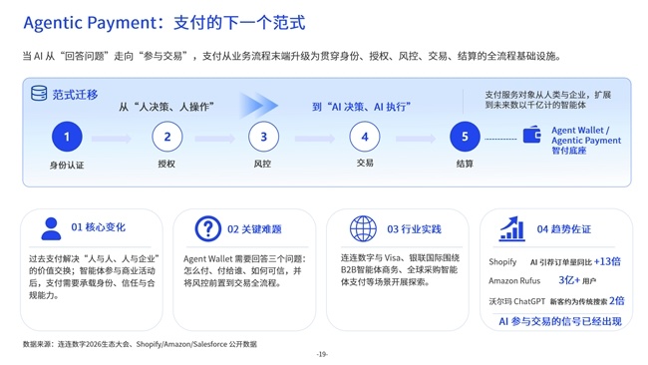This screenshot has width=648, height=365.
Task: Click the 数据来源 footnote text
Action: [x=140, y=344]
